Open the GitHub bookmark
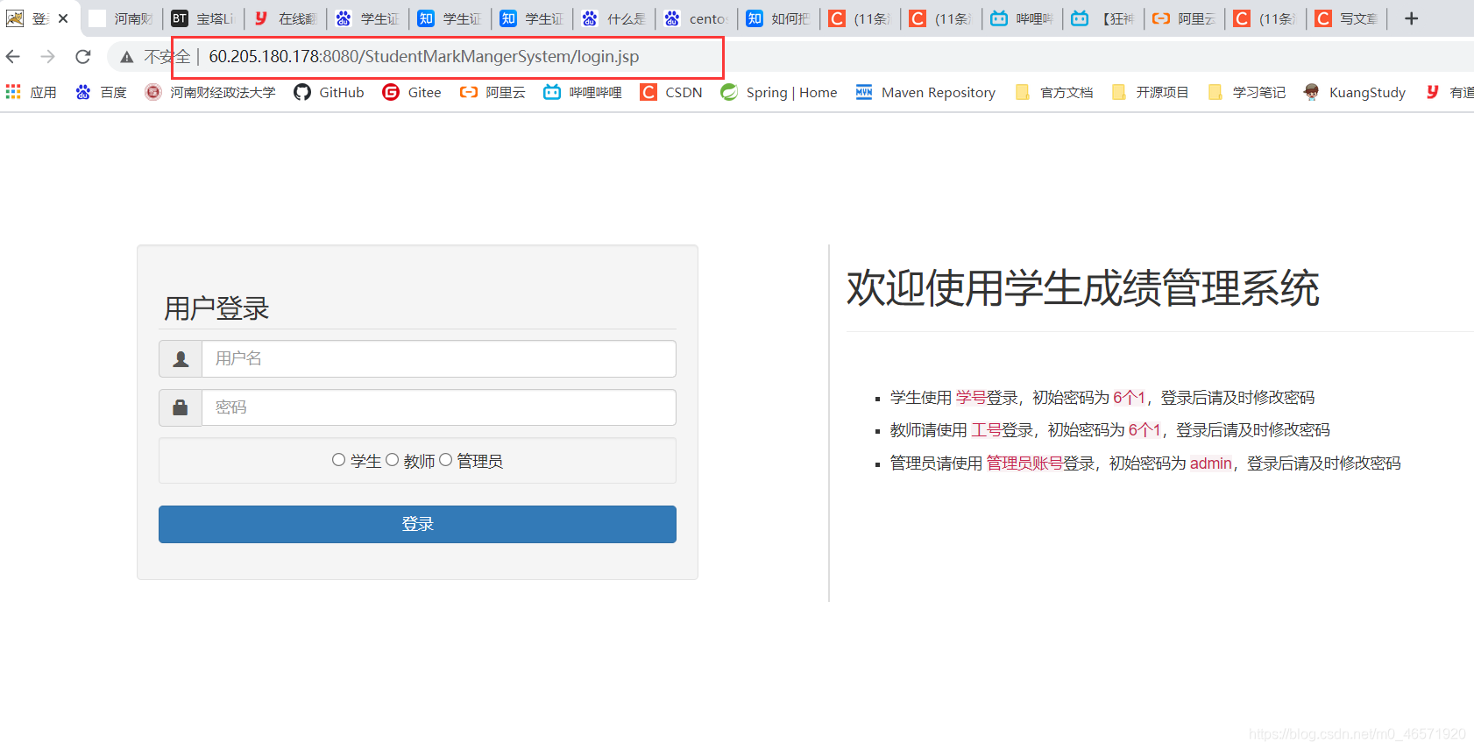This screenshot has width=1474, height=750. click(x=329, y=92)
